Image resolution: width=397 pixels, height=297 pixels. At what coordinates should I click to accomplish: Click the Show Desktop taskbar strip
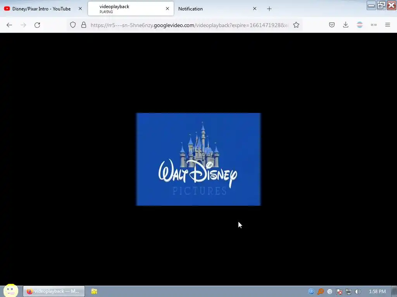coord(394,292)
